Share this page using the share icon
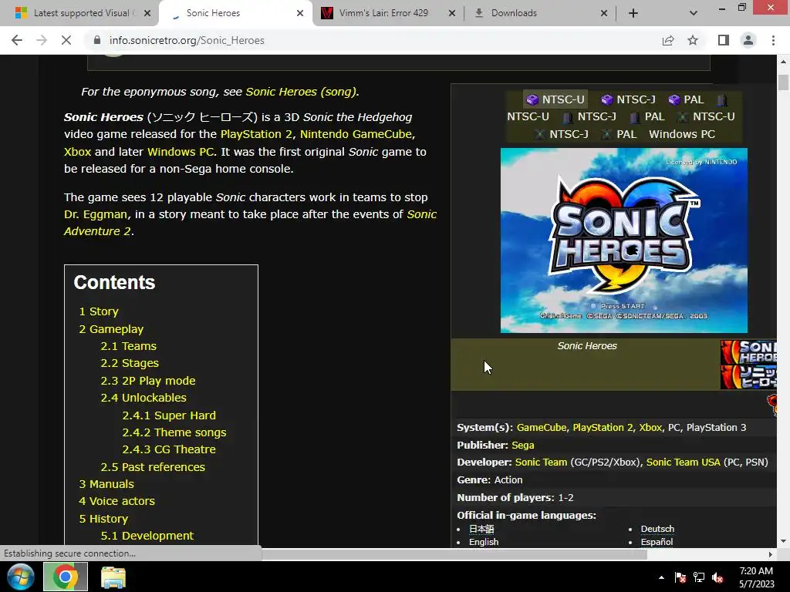The height and width of the screenshot is (592, 790). (x=668, y=40)
